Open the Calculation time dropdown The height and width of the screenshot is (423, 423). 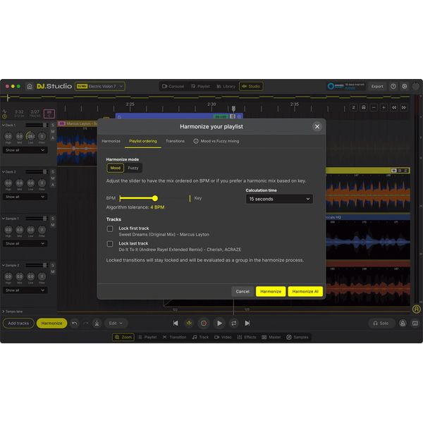coord(279,199)
